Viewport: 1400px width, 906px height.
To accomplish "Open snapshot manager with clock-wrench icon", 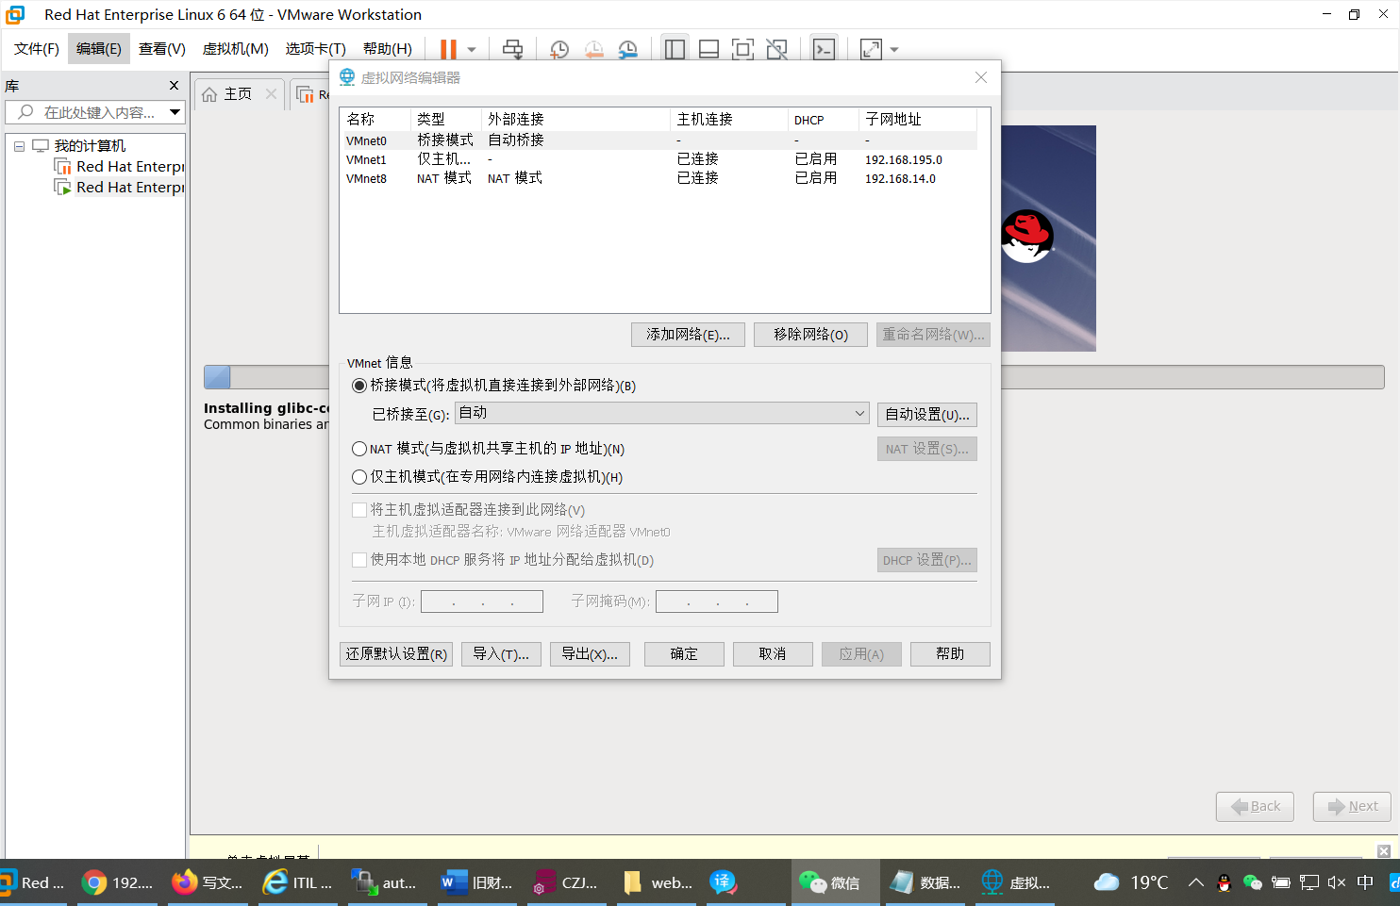I will (x=627, y=49).
